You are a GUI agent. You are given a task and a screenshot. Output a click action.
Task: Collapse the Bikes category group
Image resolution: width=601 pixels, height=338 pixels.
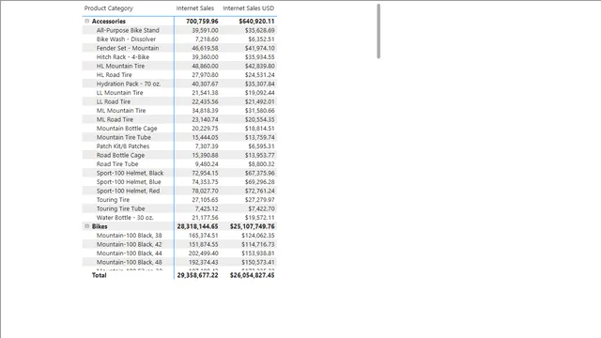(x=87, y=226)
